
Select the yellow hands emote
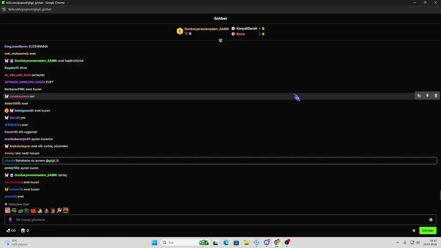click(59, 210)
